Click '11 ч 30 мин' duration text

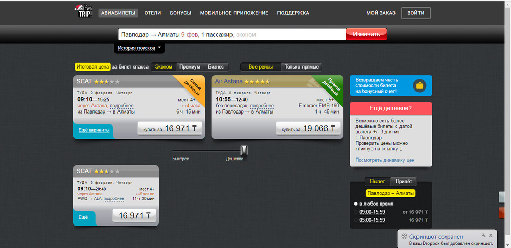144,199
